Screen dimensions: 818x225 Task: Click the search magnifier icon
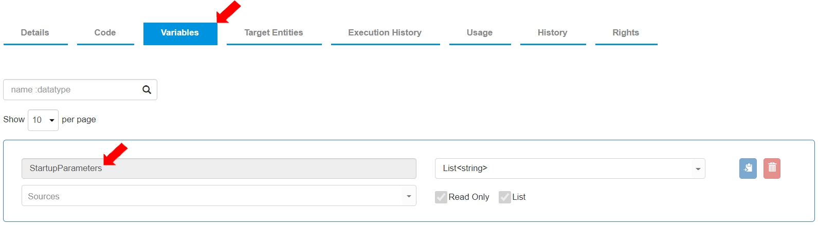(x=147, y=90)
